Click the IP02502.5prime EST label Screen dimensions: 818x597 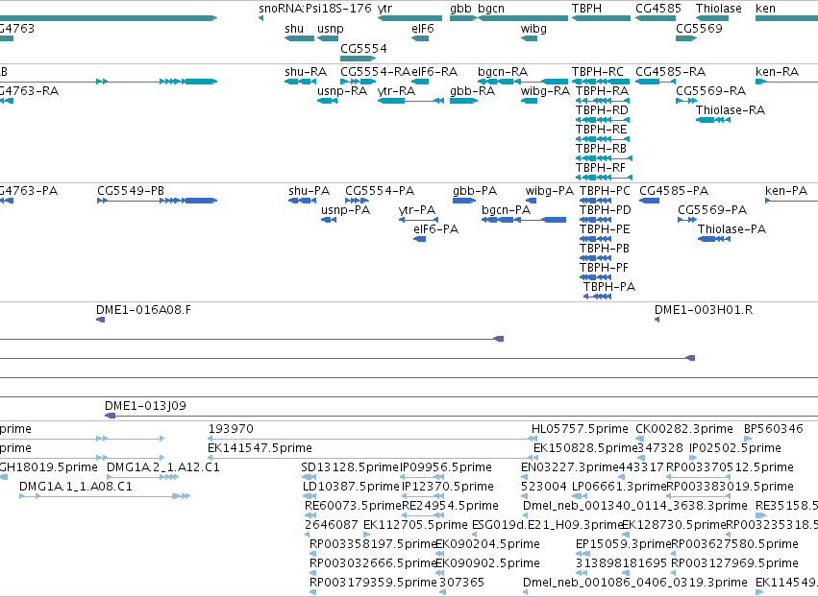click(735, 448)
